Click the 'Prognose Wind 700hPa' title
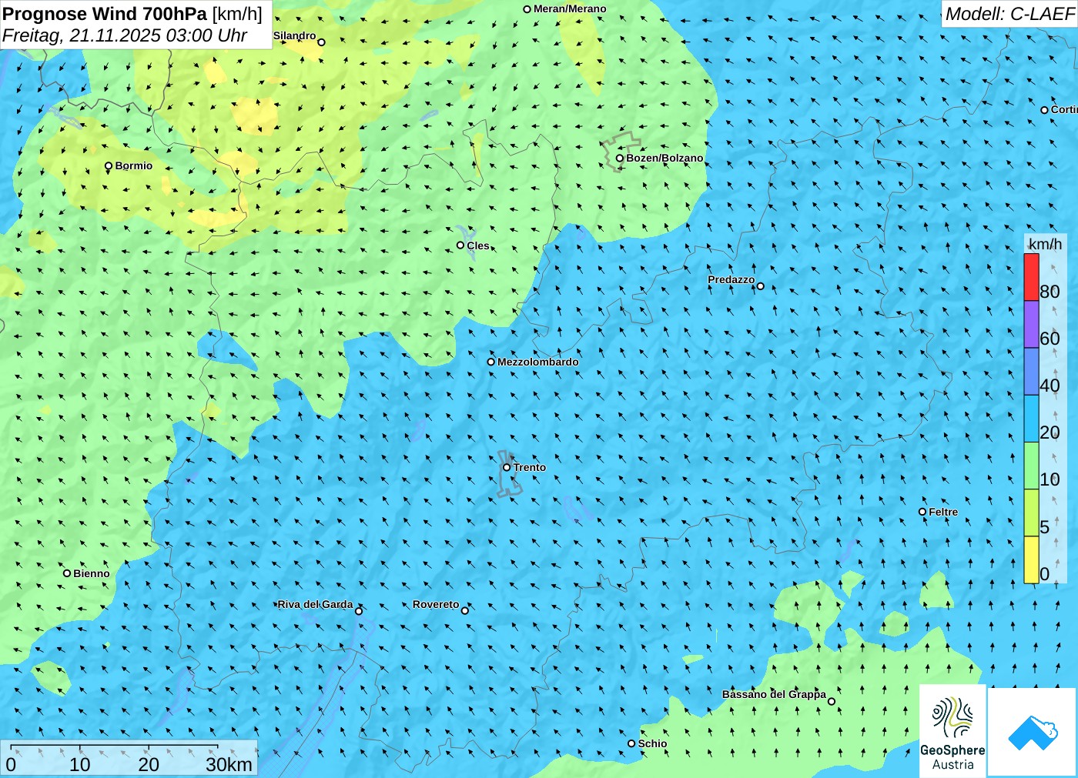This screenshot has height=778, width=1078. pyautogui.click(x=105, y=14)
